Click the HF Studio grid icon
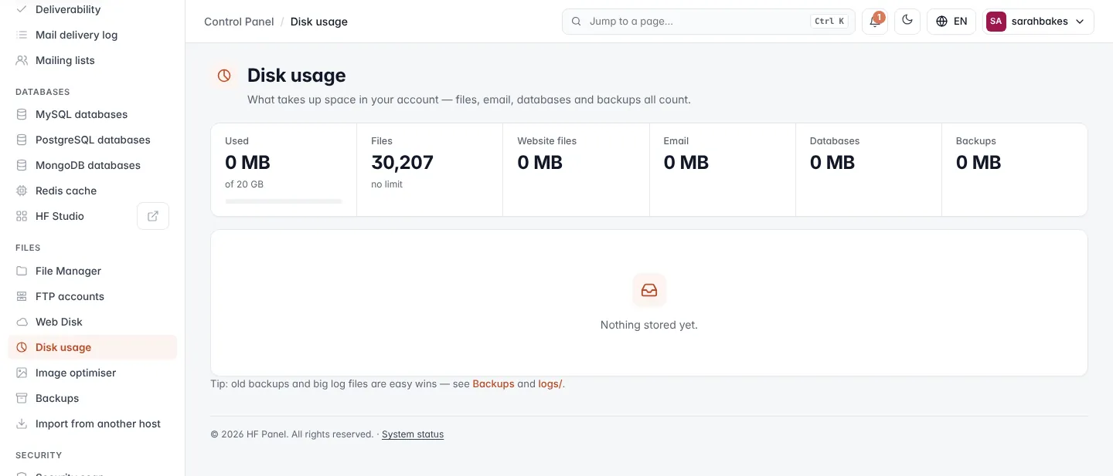The width and height of the screenshot is (1113, 476). tap(22, 216)
